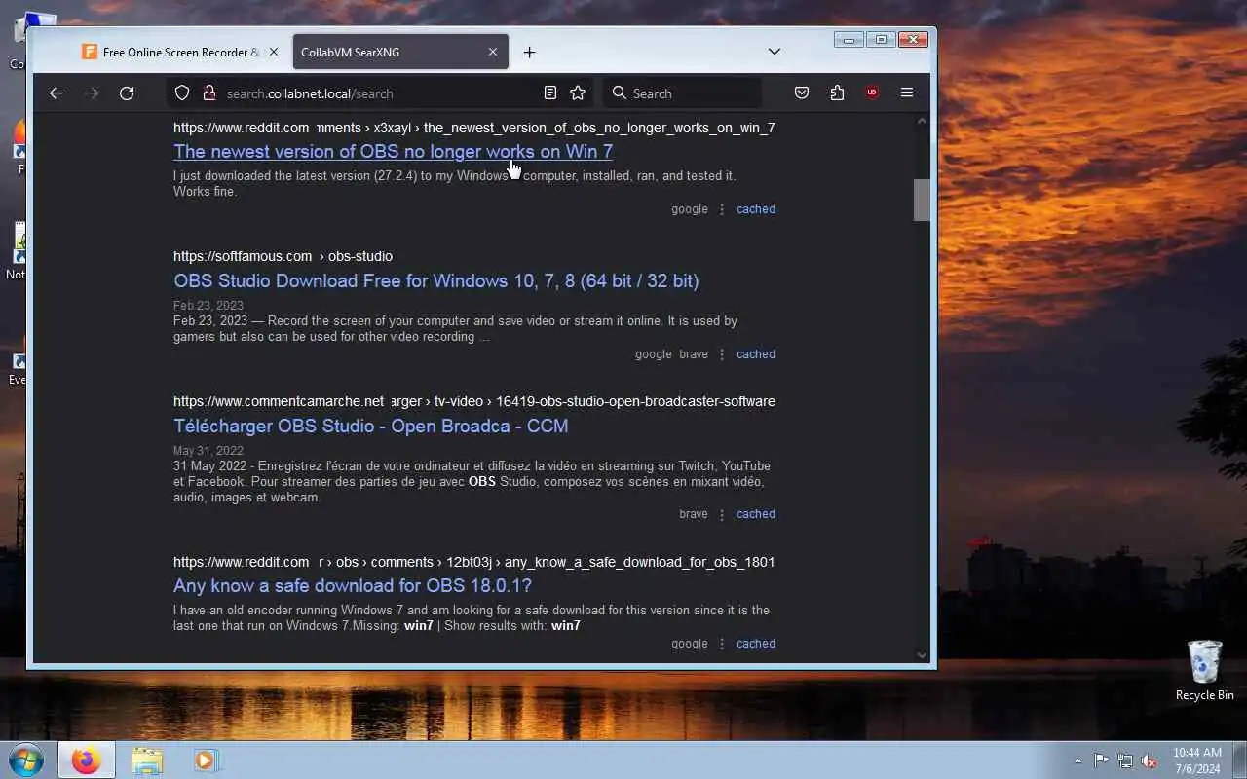This screenshot has width=1247, height=779.
Task: Open 'The newest version of OBS' result
Action: pos(393,152)
